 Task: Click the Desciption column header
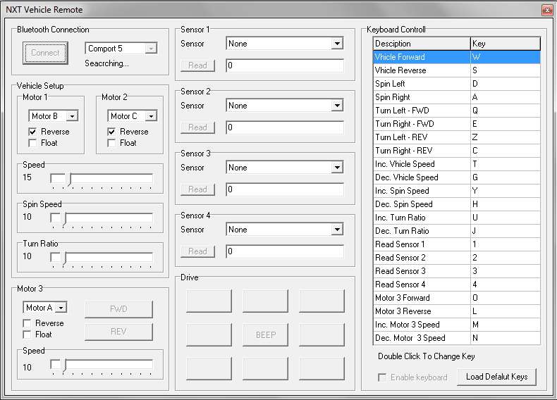tap(422, 44)
